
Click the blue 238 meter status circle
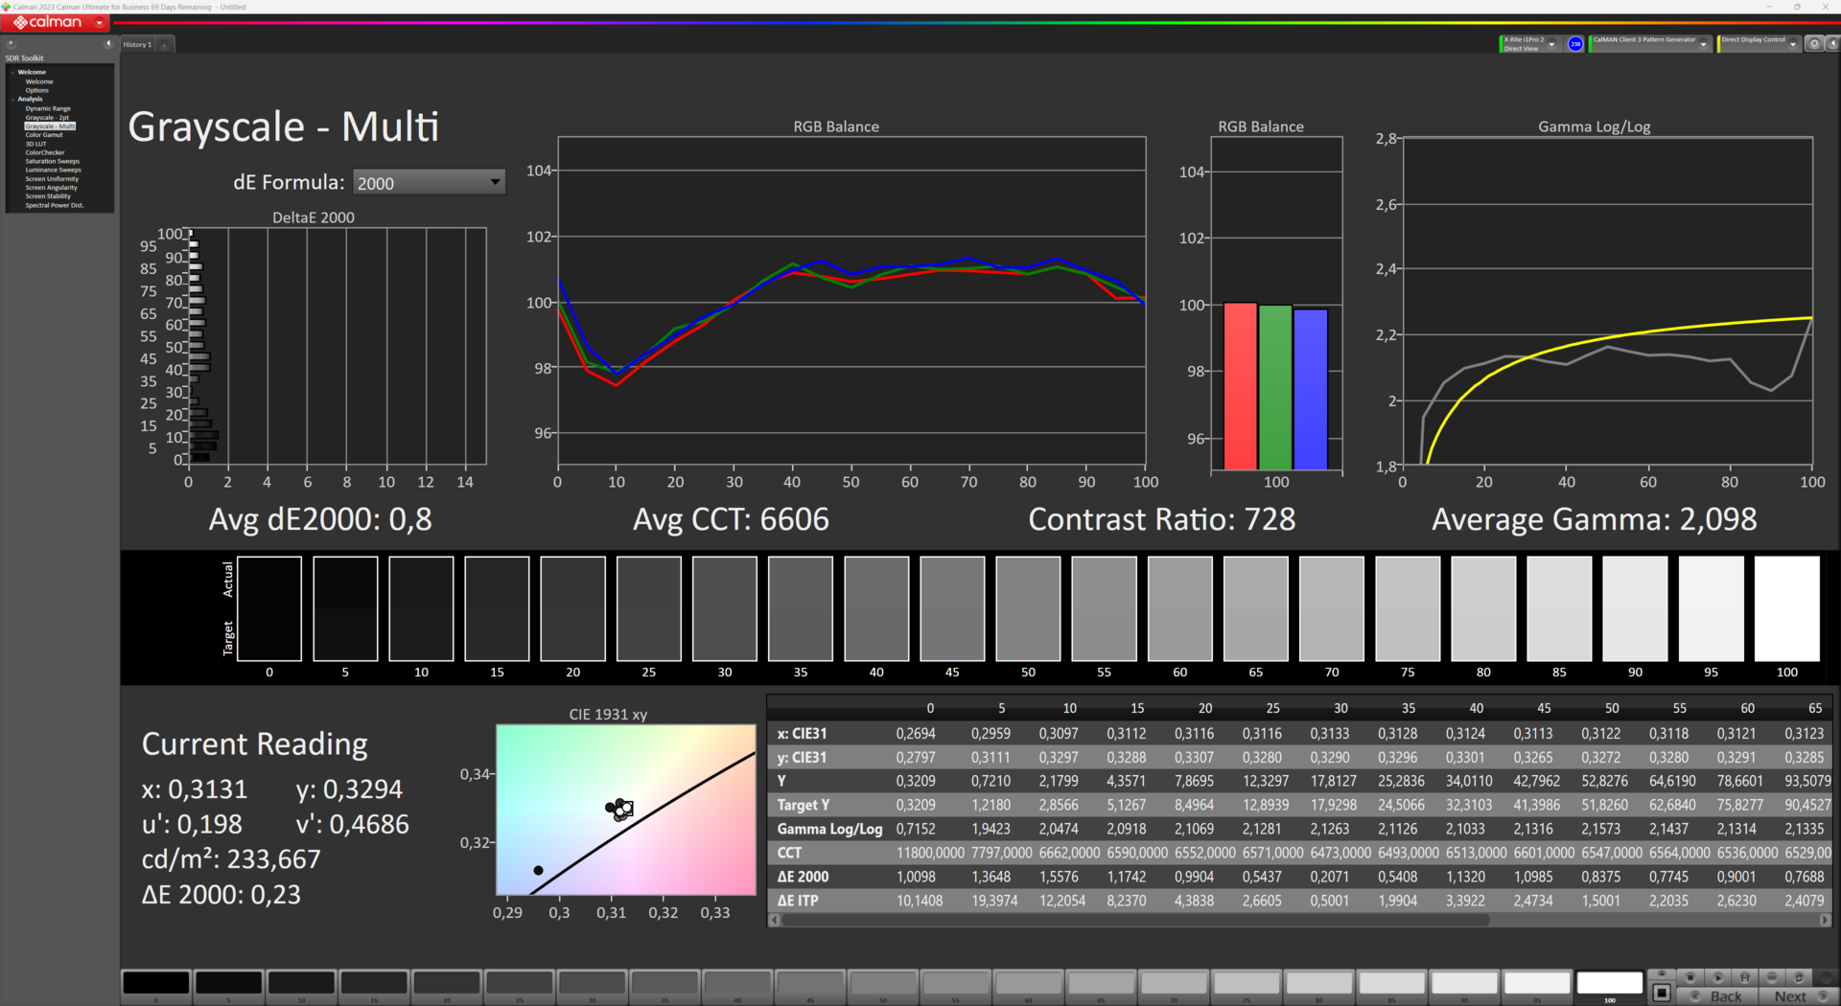point(1575,44)
